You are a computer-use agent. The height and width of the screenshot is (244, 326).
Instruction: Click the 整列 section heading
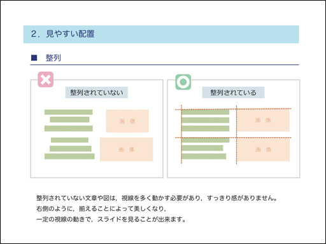[53, 58]
